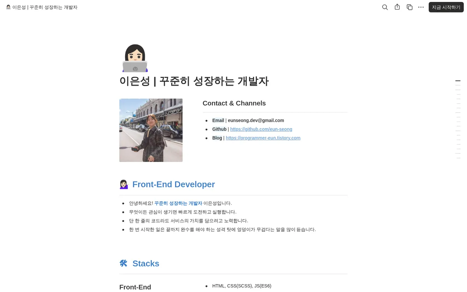Click the Contact & Channels heading
Image resolution: width=467 pixels, height=292 pixels.
pyautogui.click(x=234, y=103)
